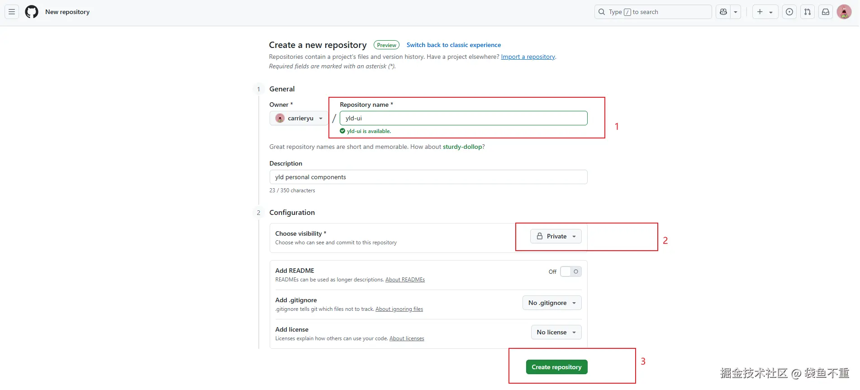The height and width of the screenshot is (390, 860).
Task: Click the Create repository button
Action: click(x=556, y=367)
